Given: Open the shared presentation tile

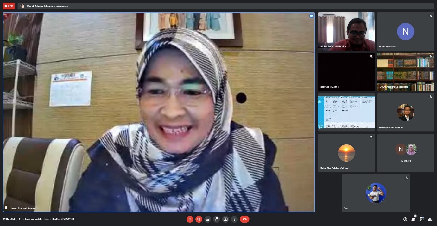Looking at the screenshot, I should (x=346, y=112).
